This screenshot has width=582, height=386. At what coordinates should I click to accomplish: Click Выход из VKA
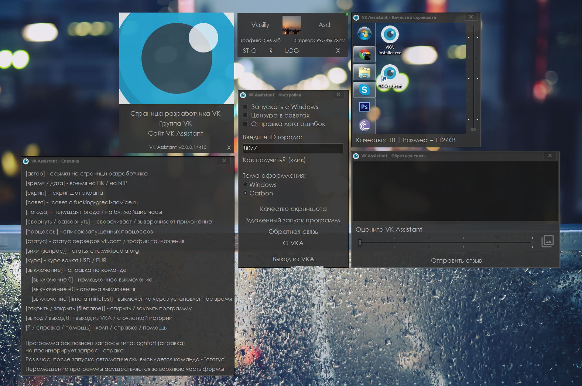coord(293,259)
